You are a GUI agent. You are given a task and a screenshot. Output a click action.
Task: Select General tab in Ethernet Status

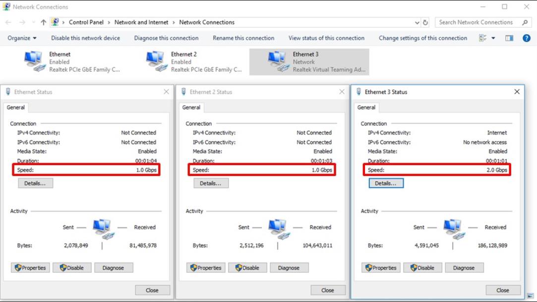pos(16,107)
